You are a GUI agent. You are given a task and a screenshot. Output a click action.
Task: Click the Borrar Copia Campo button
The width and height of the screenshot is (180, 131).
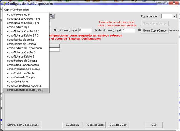coord(155,30)
